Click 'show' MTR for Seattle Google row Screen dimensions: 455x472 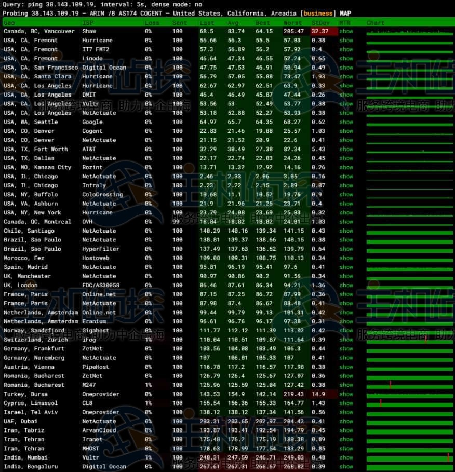pyautogui.click(x=346, y=122)
